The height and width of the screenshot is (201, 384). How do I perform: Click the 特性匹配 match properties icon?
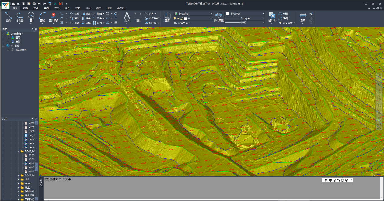(218, 16)
